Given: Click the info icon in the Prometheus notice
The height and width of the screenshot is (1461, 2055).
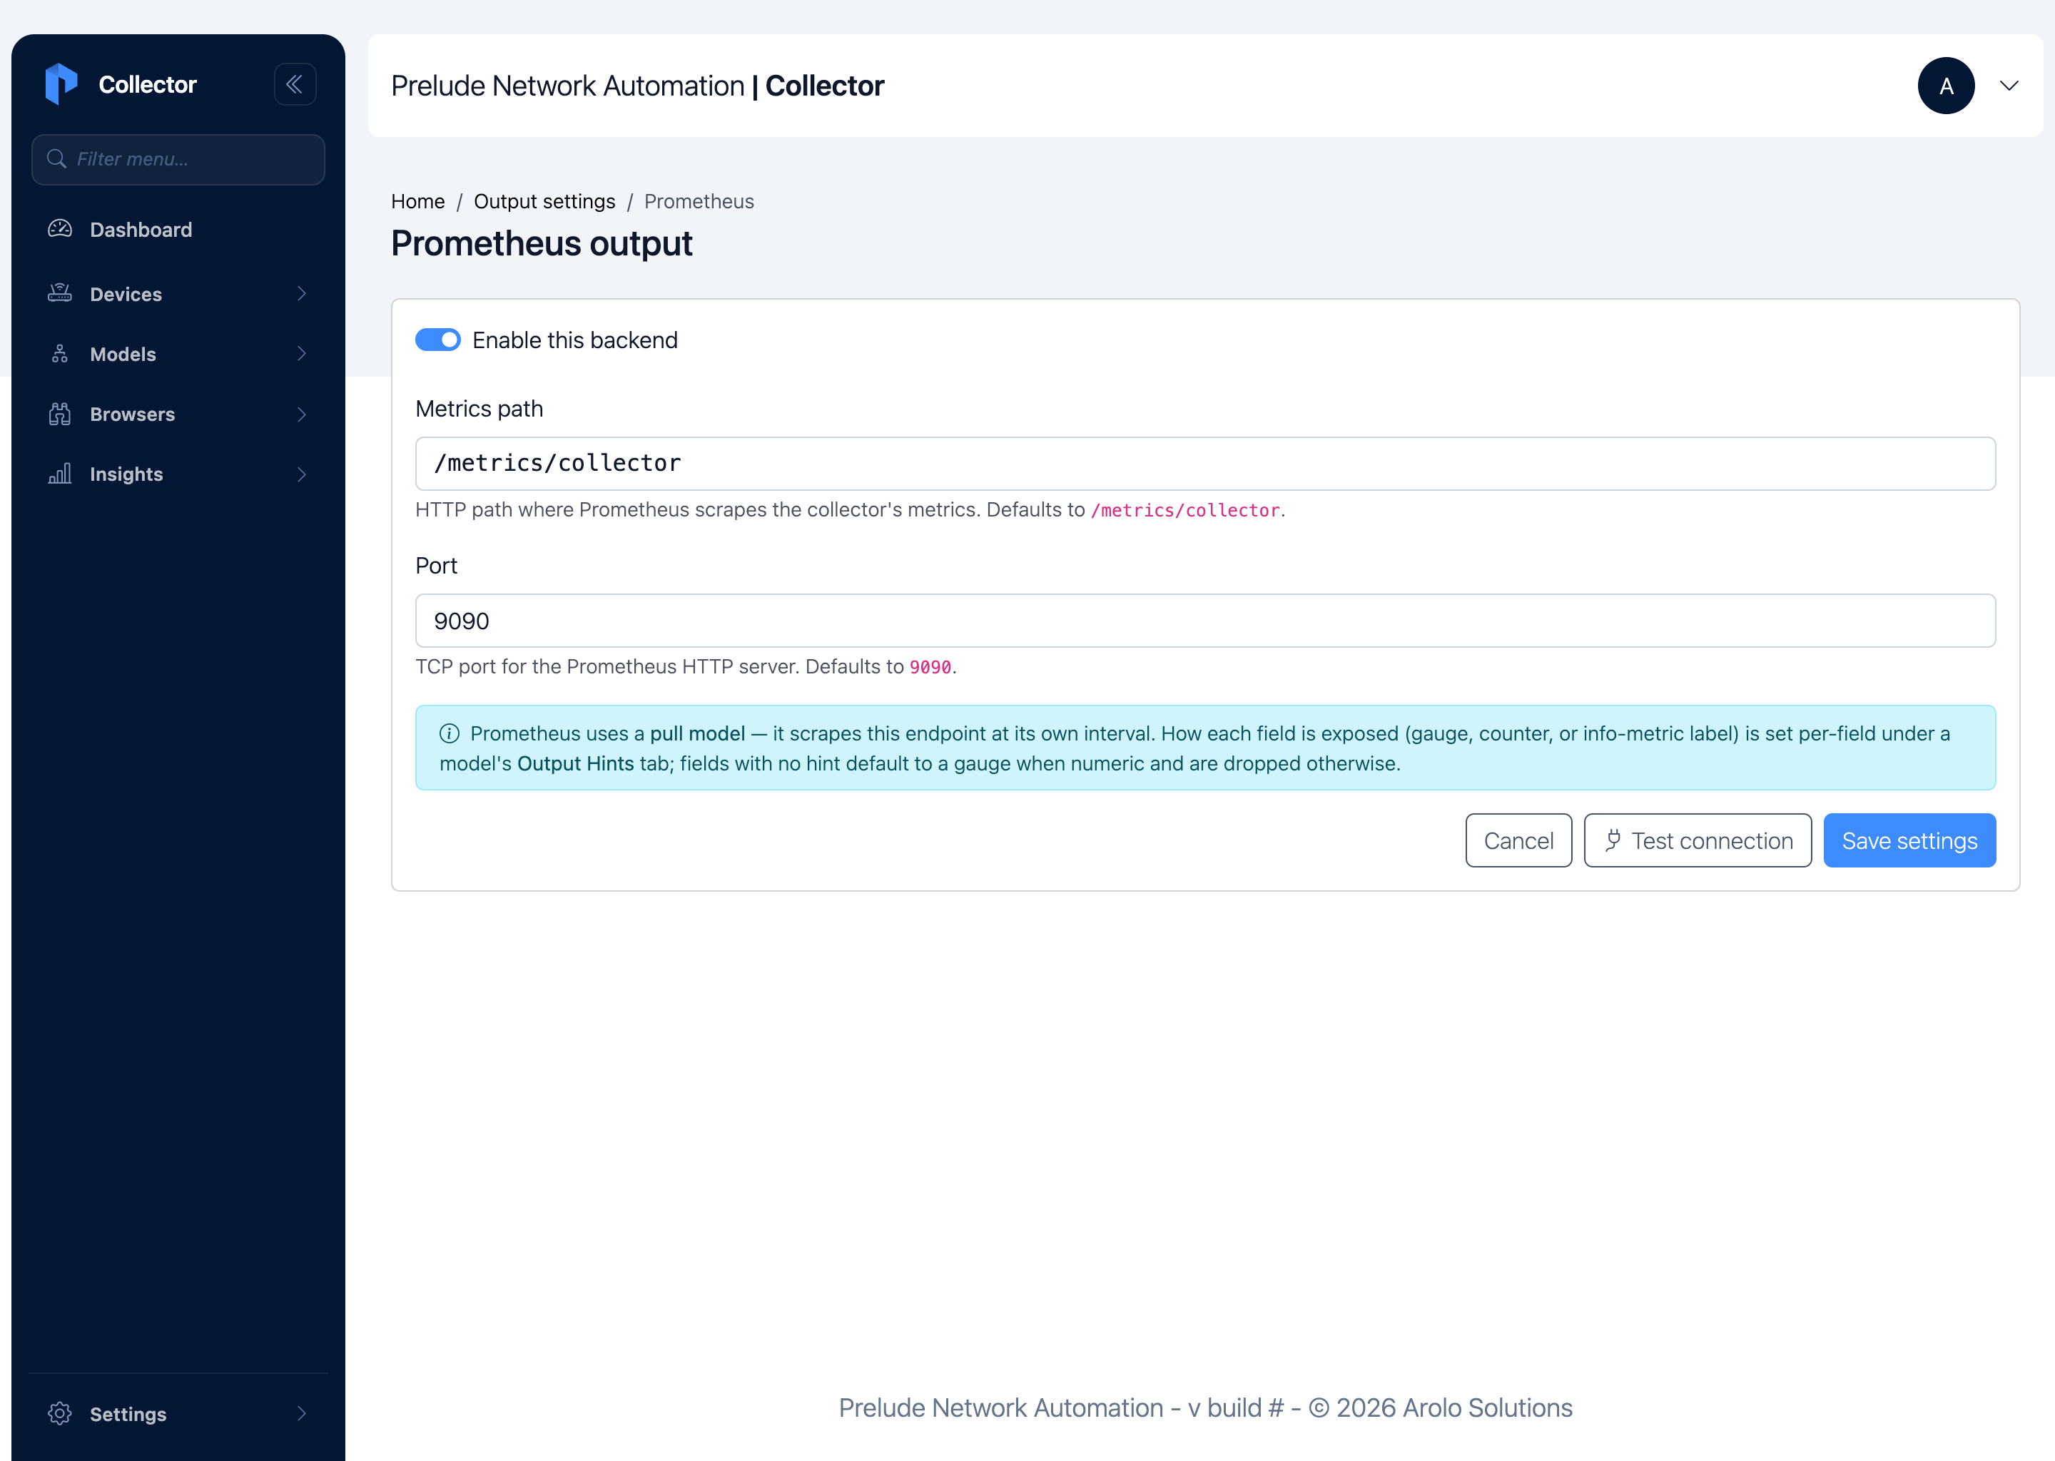Looking at the screenshot, I should pos(449,733).
